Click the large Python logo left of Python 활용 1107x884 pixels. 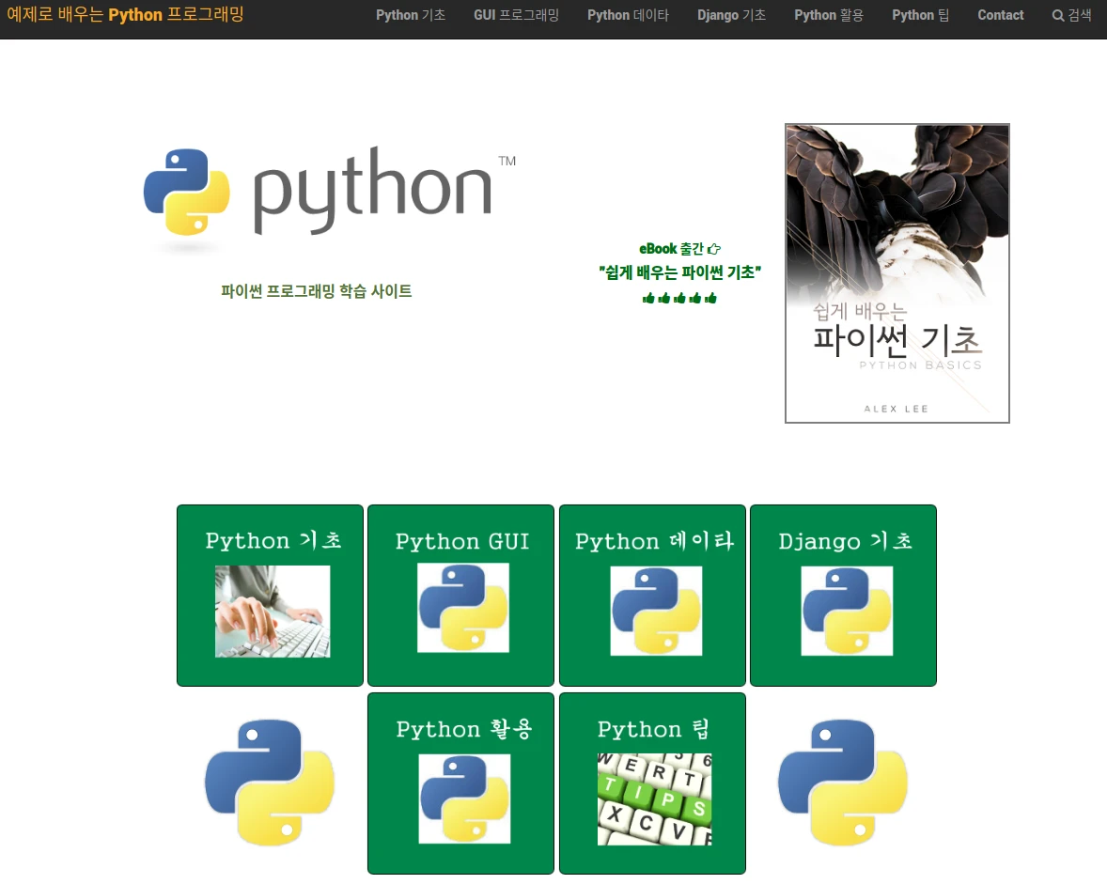pos(270,783)
